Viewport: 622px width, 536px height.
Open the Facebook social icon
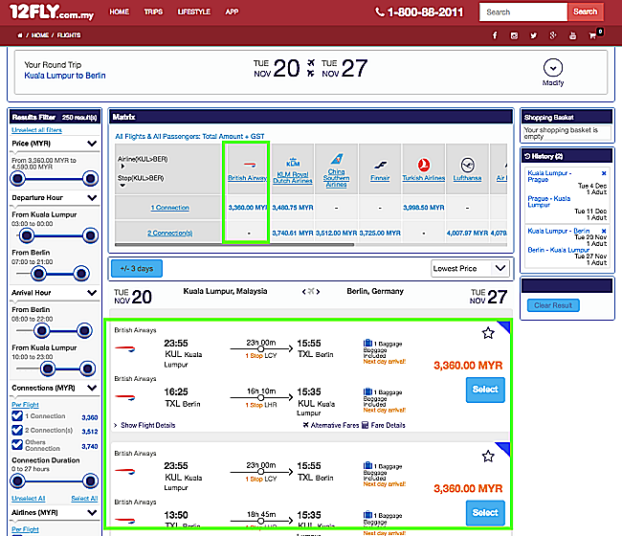[x=495, y=35]
